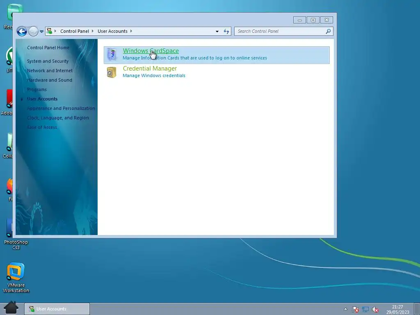Click the taskbar clock showing 21:27

397,309
